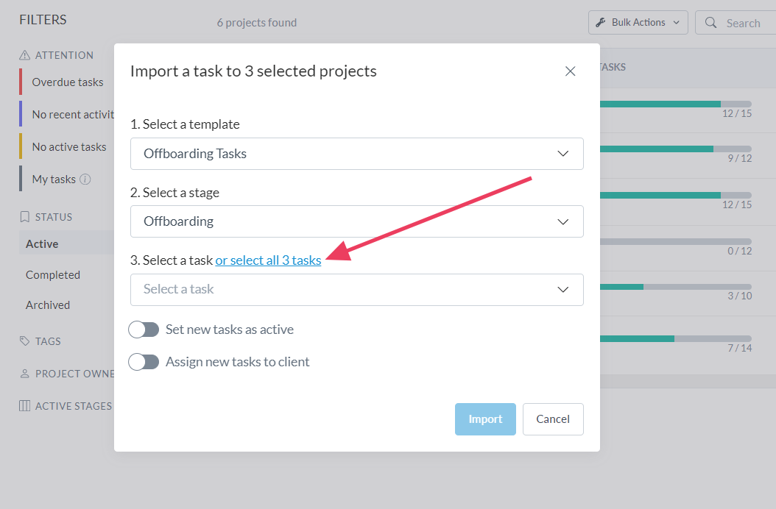Screen dimensions: 776x509
Task: Click the info icon beside My tasks
Action: [x=85, y=179]
